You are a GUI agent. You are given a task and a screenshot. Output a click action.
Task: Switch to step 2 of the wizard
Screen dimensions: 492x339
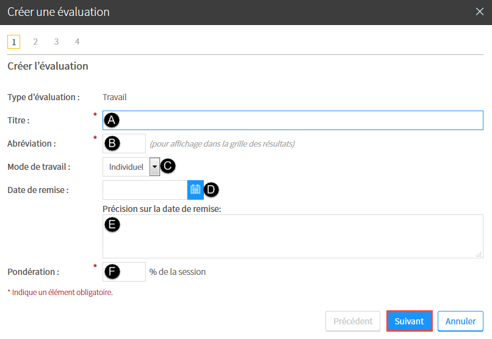(x=35, y=42)
